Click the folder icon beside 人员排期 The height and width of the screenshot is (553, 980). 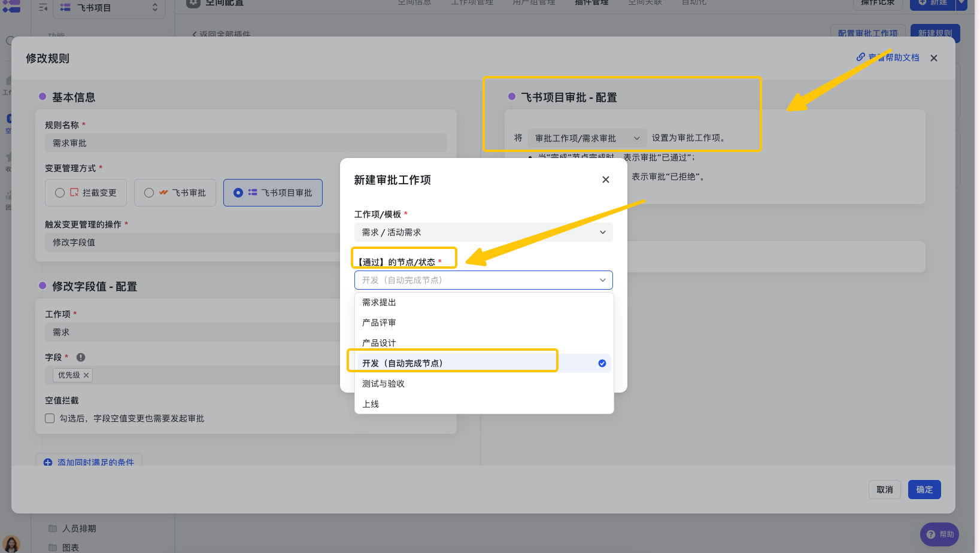tap(53, 528)
